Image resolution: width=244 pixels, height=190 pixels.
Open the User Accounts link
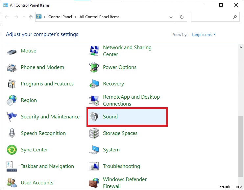point(37,183)
